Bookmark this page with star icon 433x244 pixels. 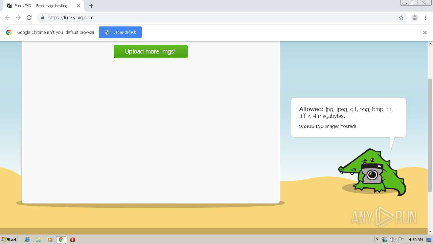coord(401,18)
